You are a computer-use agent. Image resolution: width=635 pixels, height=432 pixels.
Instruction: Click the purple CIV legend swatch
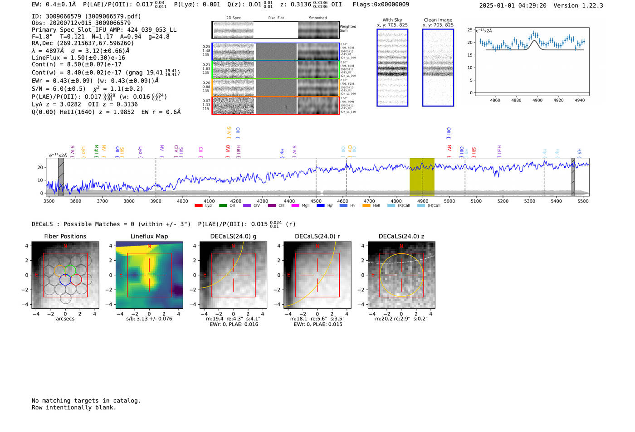[x=247, y=205]
